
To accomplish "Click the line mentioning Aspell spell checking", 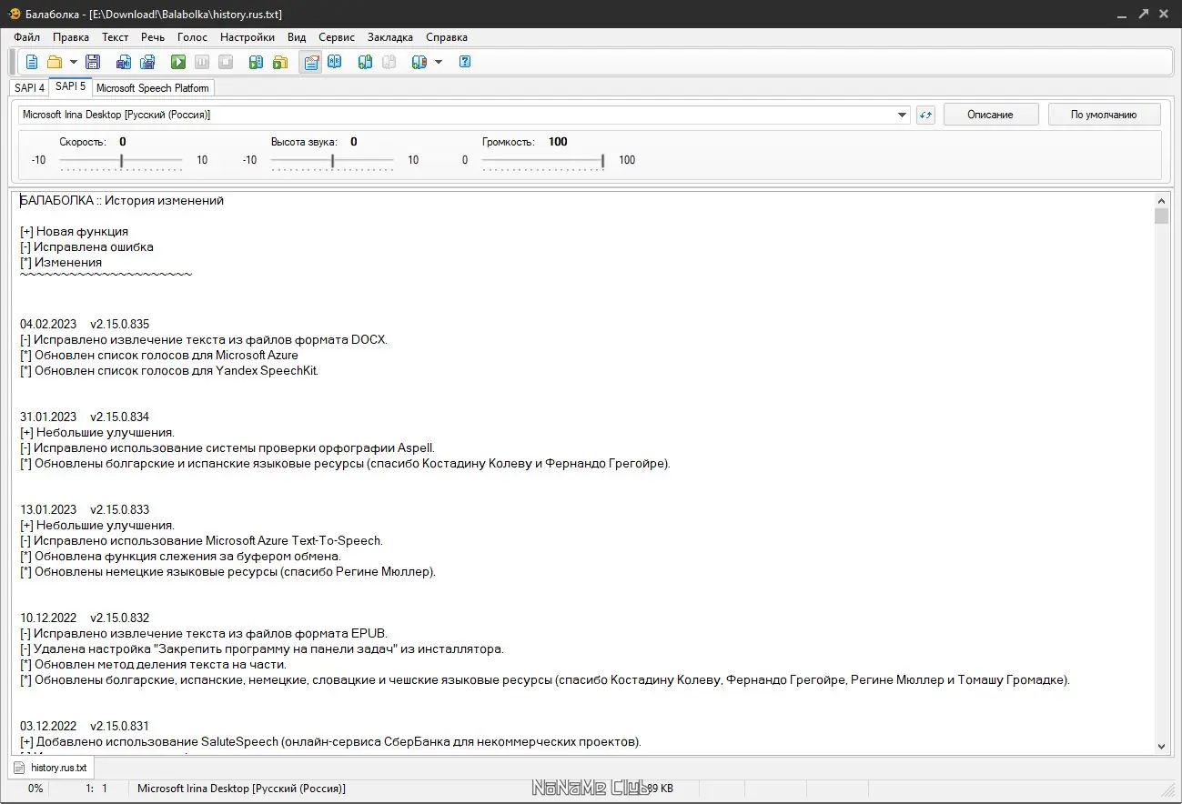I will 227,448.
